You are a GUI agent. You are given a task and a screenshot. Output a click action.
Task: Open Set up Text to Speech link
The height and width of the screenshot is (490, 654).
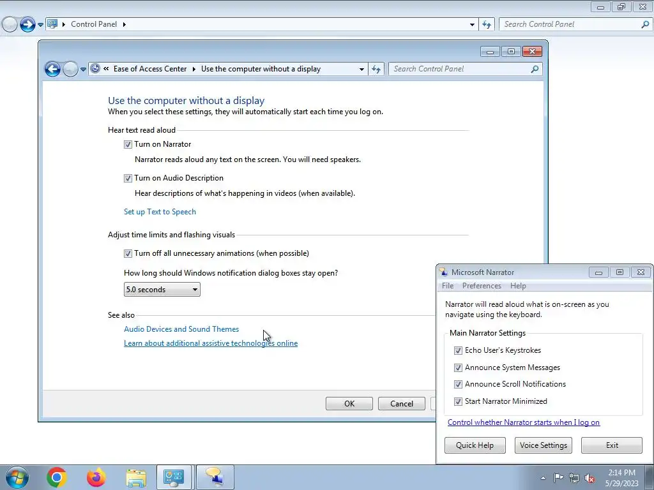[x=160, y=212]
